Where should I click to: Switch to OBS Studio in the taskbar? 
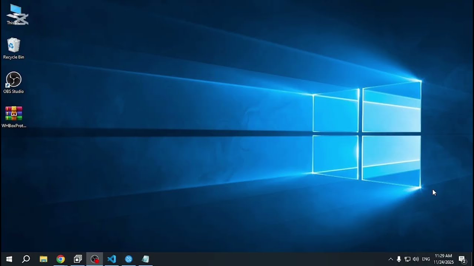pos(95,259)
